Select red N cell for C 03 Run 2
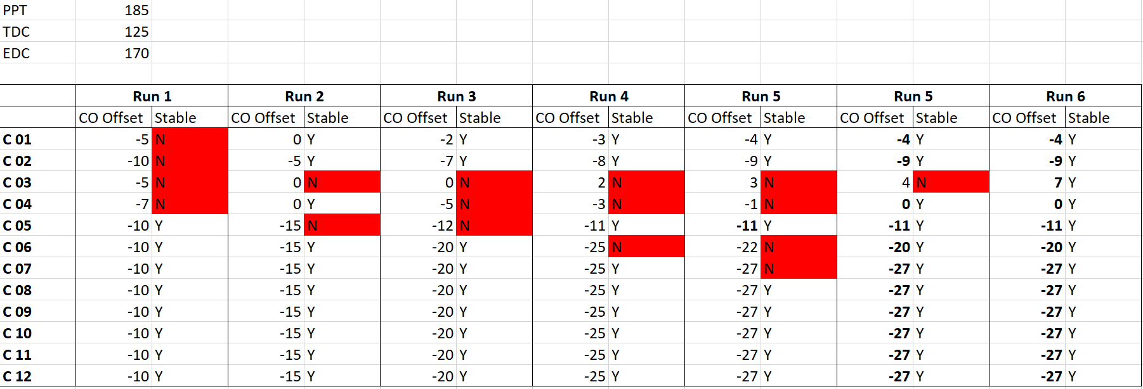 pyautogui.click(x=342, y=182)
